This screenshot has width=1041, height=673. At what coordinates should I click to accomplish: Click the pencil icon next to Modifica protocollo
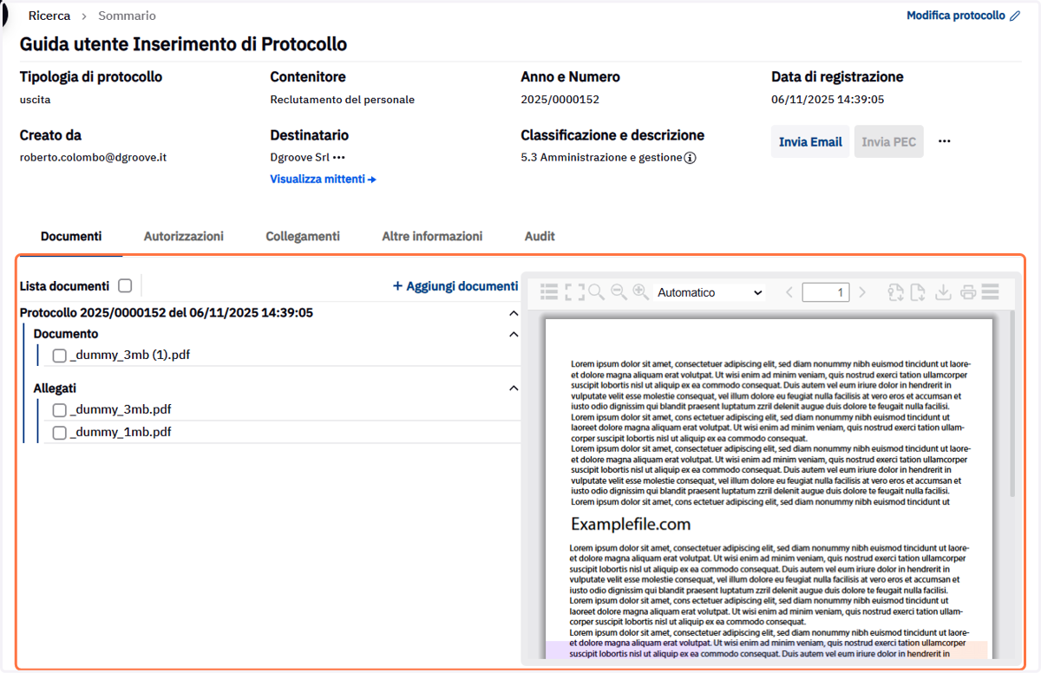[x=1015, y=16]
